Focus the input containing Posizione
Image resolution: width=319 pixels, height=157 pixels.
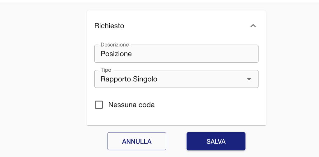click(x=176, y=54)
